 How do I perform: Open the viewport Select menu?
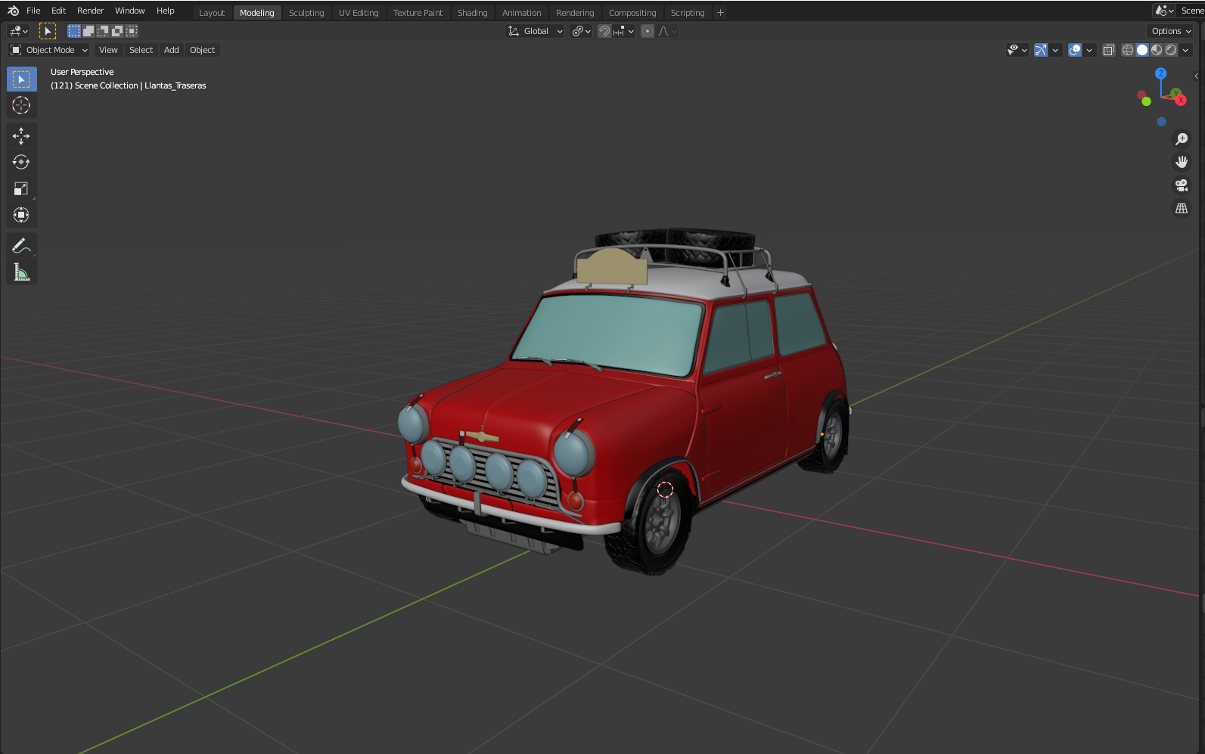tap(141, 50)
